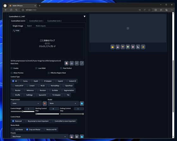
Task: Click the sparkle upscale icon
Action: coord(143,47)
